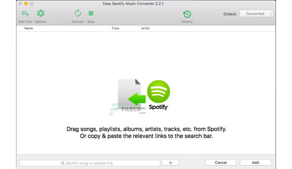Image resolution: width=292 pixels, height=169 pixels.
Task: Click the plus button beside the search bar
Action: click(170, 163)
